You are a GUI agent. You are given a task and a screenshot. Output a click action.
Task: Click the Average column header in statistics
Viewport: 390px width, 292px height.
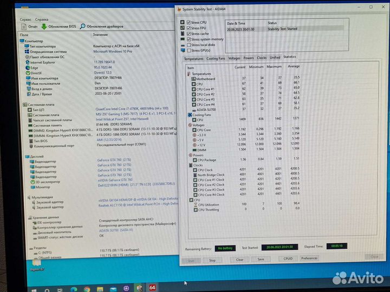coord(294,67)
